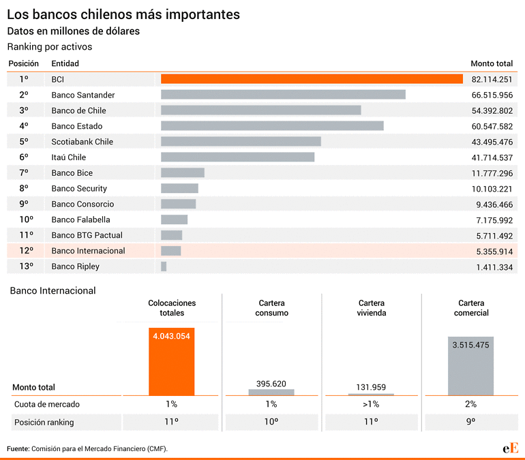Select the 'Banco Falabella' row label
525x460 pixels.
tap(80, 220)
